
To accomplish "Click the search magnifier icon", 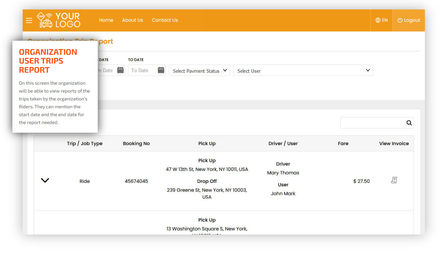I will click(x=409, y=123).
